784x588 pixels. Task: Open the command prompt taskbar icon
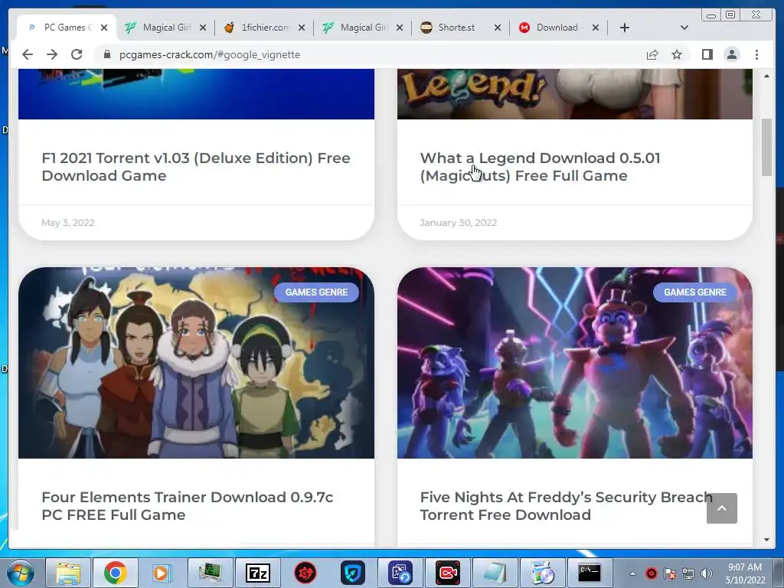point(590,573)
